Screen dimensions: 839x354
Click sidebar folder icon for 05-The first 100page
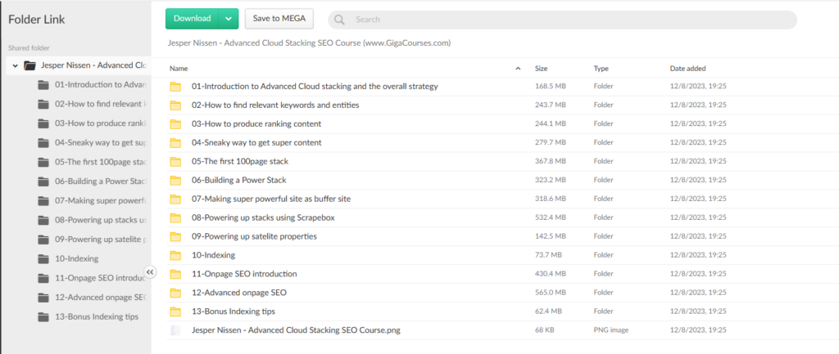point(43,162)
